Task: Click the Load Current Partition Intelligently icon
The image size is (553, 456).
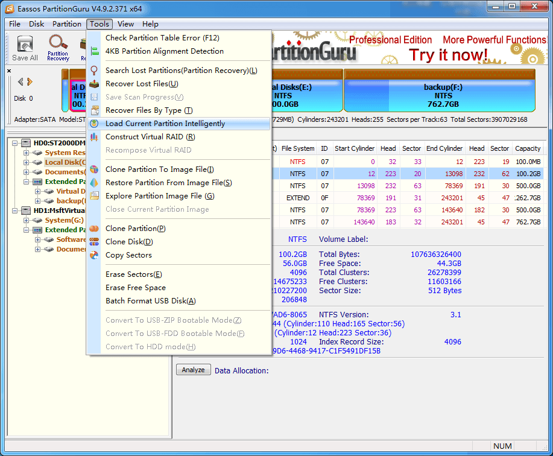Action: tap(94, 124)
